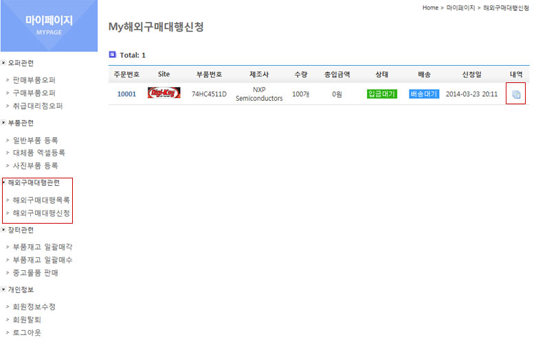The image size is (536, 343).
Task: Click the Site column header
Action: 164,74
